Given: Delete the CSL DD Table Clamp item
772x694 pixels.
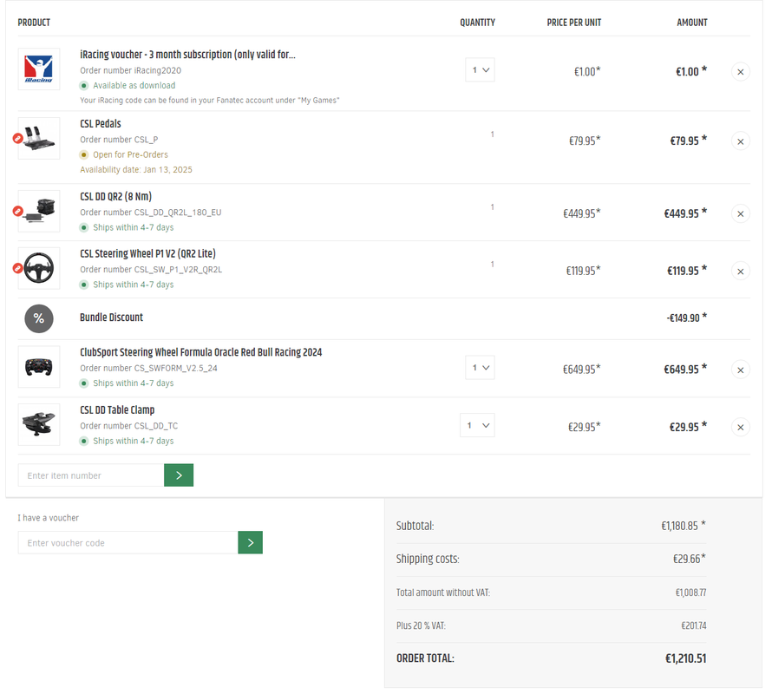Looking at the screenshot, I should coord(740,428).
